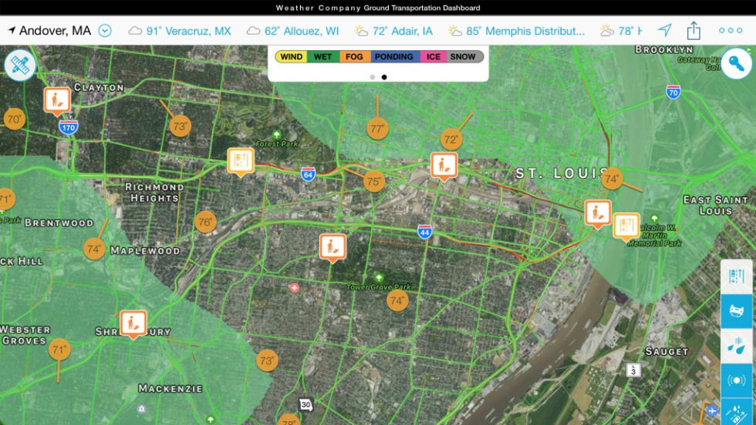756x425 pixels.
Task: Open the three-dot more options menu
Action: point(730,31)
